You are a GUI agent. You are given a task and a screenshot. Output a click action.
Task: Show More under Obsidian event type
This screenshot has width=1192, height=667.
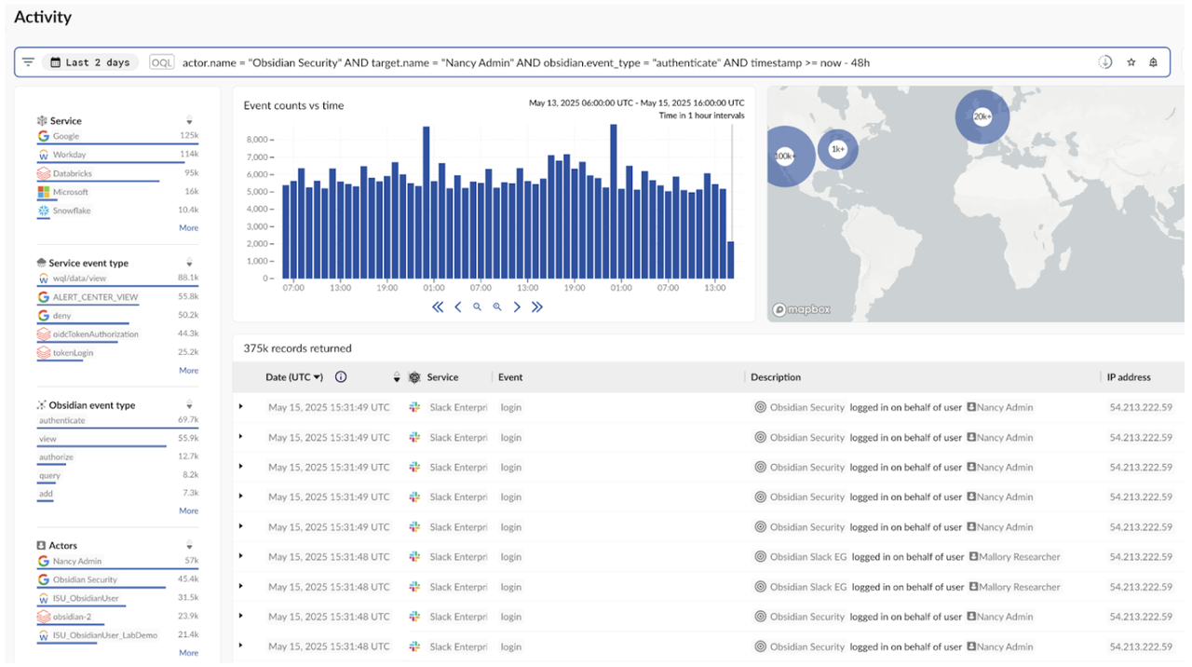[x=188, y=511]
